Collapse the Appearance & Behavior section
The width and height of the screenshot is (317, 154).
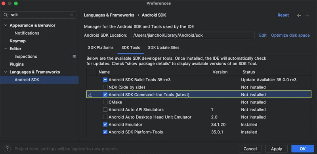(6, 25)
